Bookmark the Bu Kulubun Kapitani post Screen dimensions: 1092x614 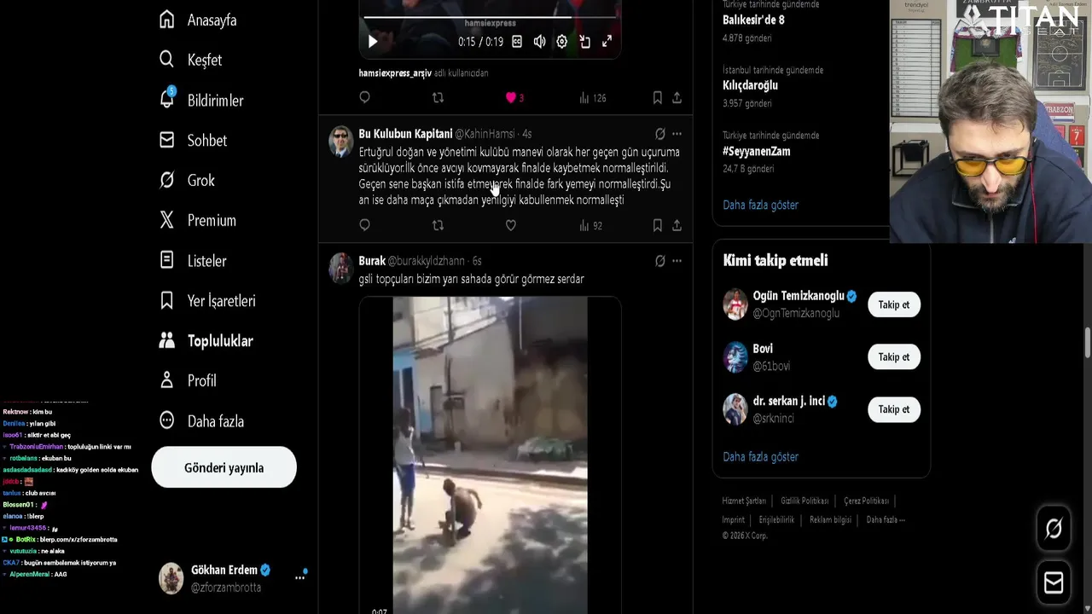657,225
